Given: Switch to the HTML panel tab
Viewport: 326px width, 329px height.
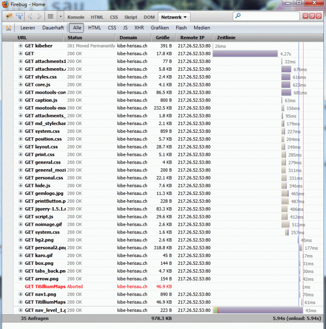Looking at the screenshot, I should pos(97,17).
